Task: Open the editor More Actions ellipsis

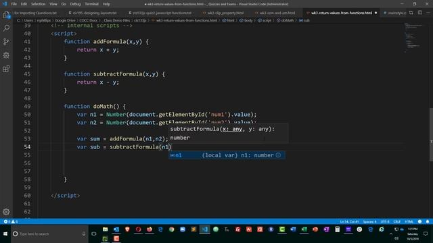Action: (x=428, y=13)
